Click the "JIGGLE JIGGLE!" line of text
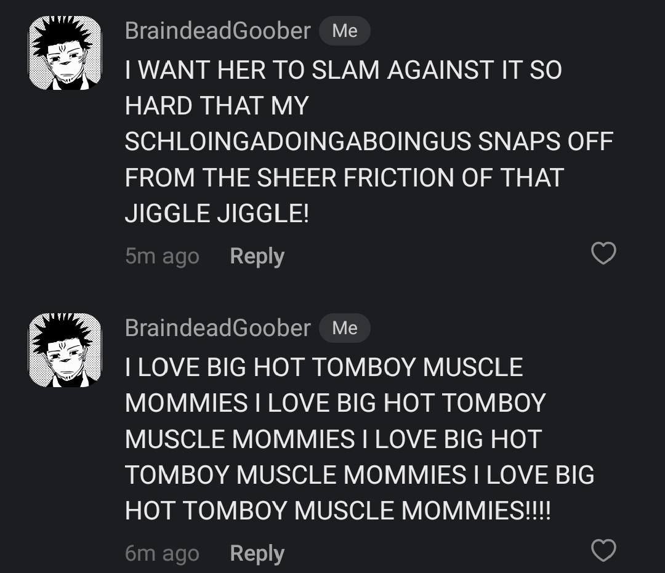The image size is (665, 573). pyautogui.click(x=217, y=214)
